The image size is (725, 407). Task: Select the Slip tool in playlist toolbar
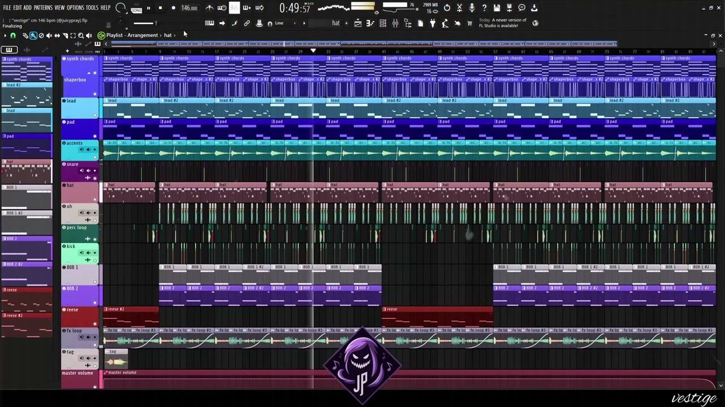click(x=57, y=35)
